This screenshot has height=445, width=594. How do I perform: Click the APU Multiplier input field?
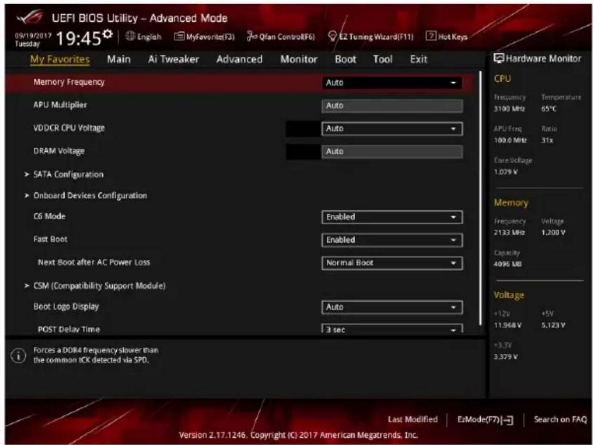(x=392, y=106)
